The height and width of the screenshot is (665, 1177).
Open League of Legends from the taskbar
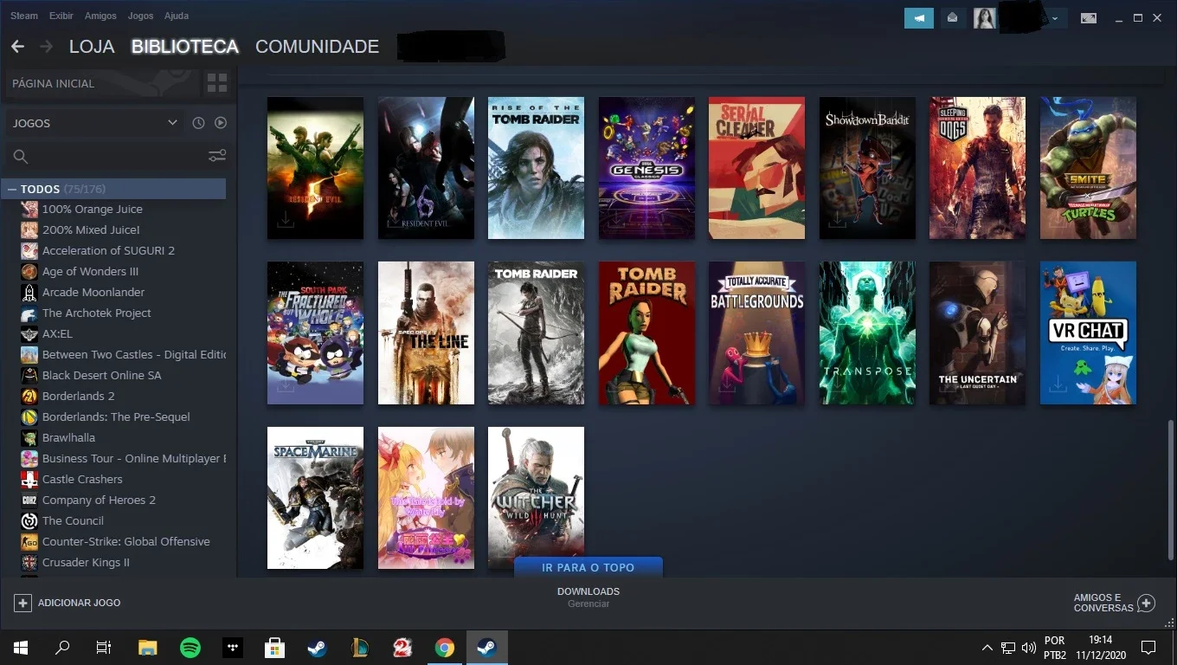point(360,648)
